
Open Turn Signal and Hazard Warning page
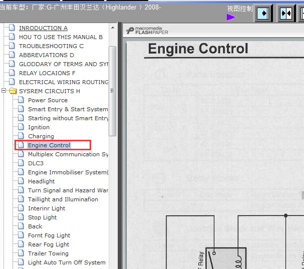68,190
